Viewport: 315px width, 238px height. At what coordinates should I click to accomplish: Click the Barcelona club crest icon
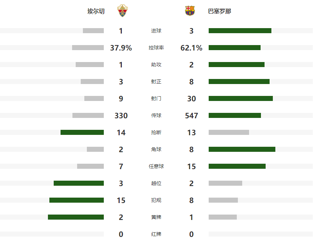(x=190, y=11)
